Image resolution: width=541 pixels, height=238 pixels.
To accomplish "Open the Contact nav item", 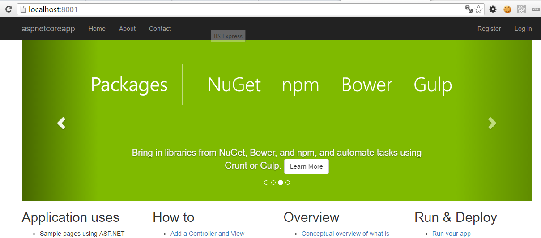I will pyautogui.click(x=160, y=29).
